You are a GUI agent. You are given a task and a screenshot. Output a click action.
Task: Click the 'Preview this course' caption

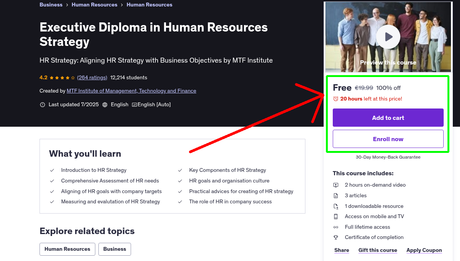pyautogui.click(x=388, y=63)
